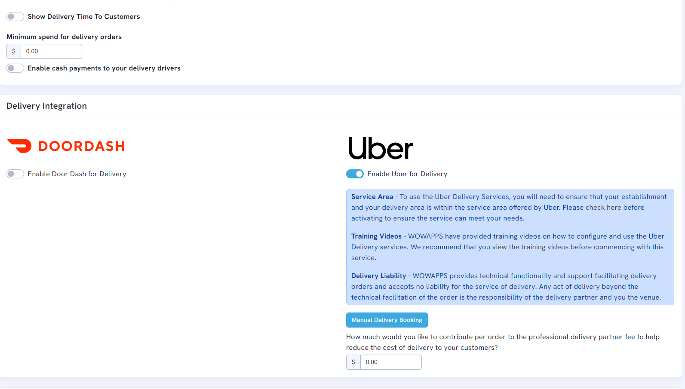This screenshot has width=685, height=389.
Task: Click the minimum spend amount field
Action: [x=51, y=51]
